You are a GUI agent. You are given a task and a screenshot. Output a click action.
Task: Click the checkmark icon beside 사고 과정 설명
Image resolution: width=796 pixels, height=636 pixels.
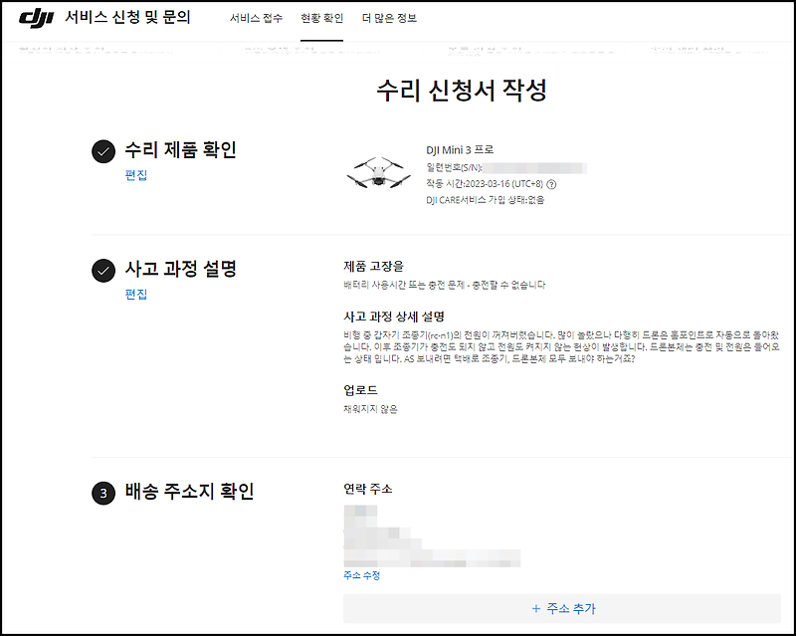point(103,271)
